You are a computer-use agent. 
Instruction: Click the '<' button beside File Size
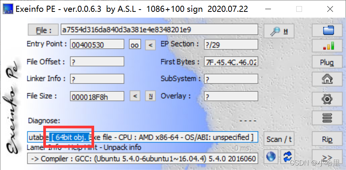[x=135, y=96]
